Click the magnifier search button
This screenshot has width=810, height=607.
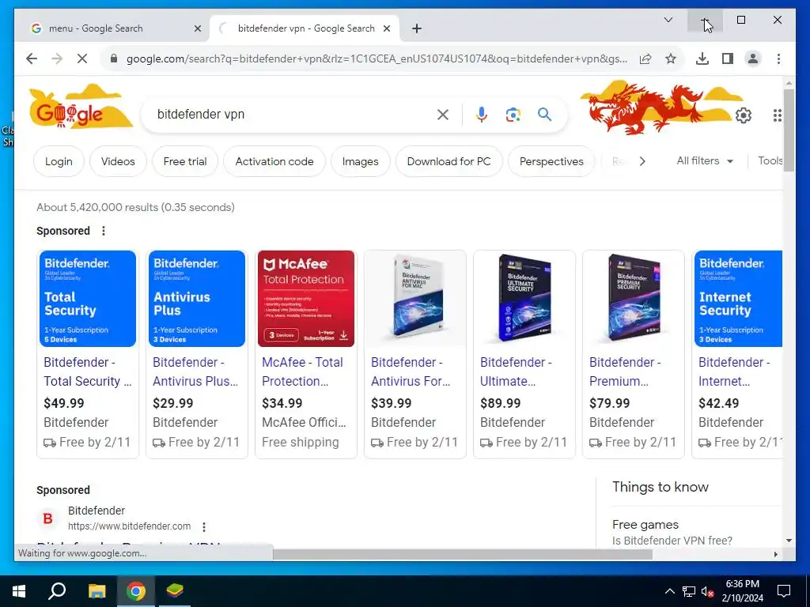click(x=544, y=115)
